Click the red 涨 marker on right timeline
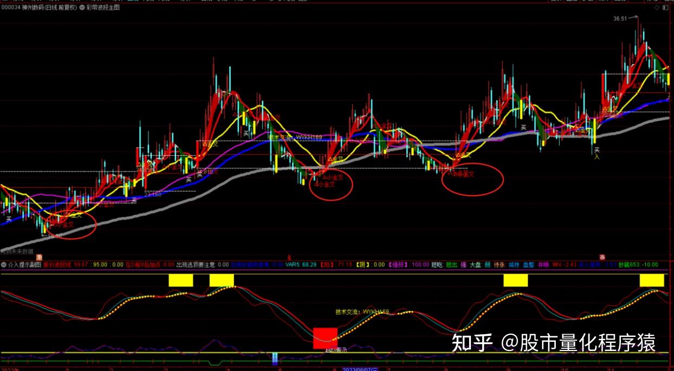 coord(602,257)
